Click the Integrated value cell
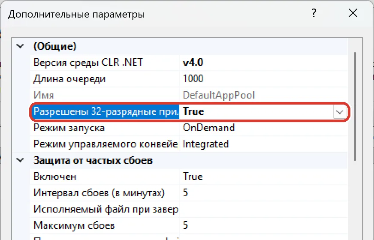The height and width of the screenshot is (240, 374). pyautogui.click(x=263, y=144)
